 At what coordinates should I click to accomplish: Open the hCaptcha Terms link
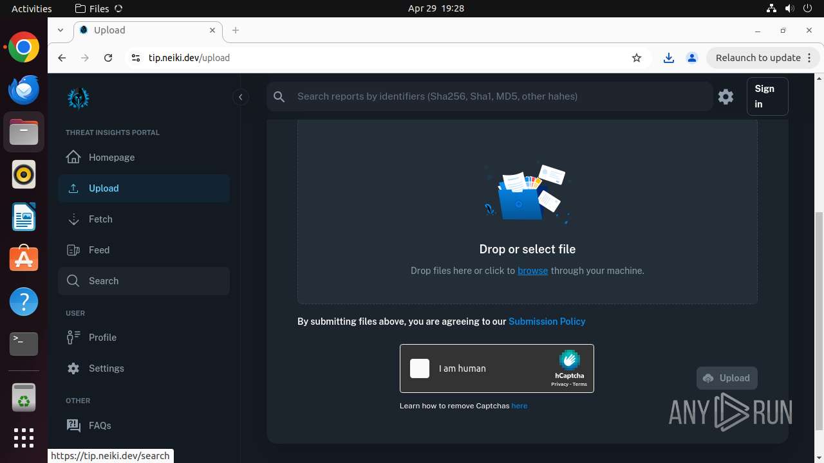pos(580,384)
